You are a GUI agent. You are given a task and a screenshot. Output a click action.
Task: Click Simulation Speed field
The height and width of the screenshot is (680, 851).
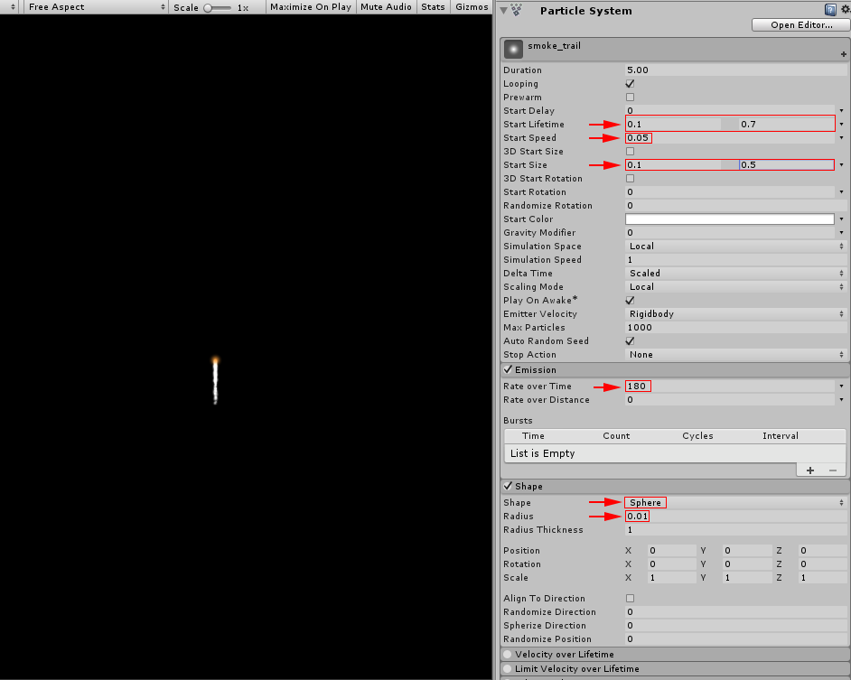click(735, 260)
